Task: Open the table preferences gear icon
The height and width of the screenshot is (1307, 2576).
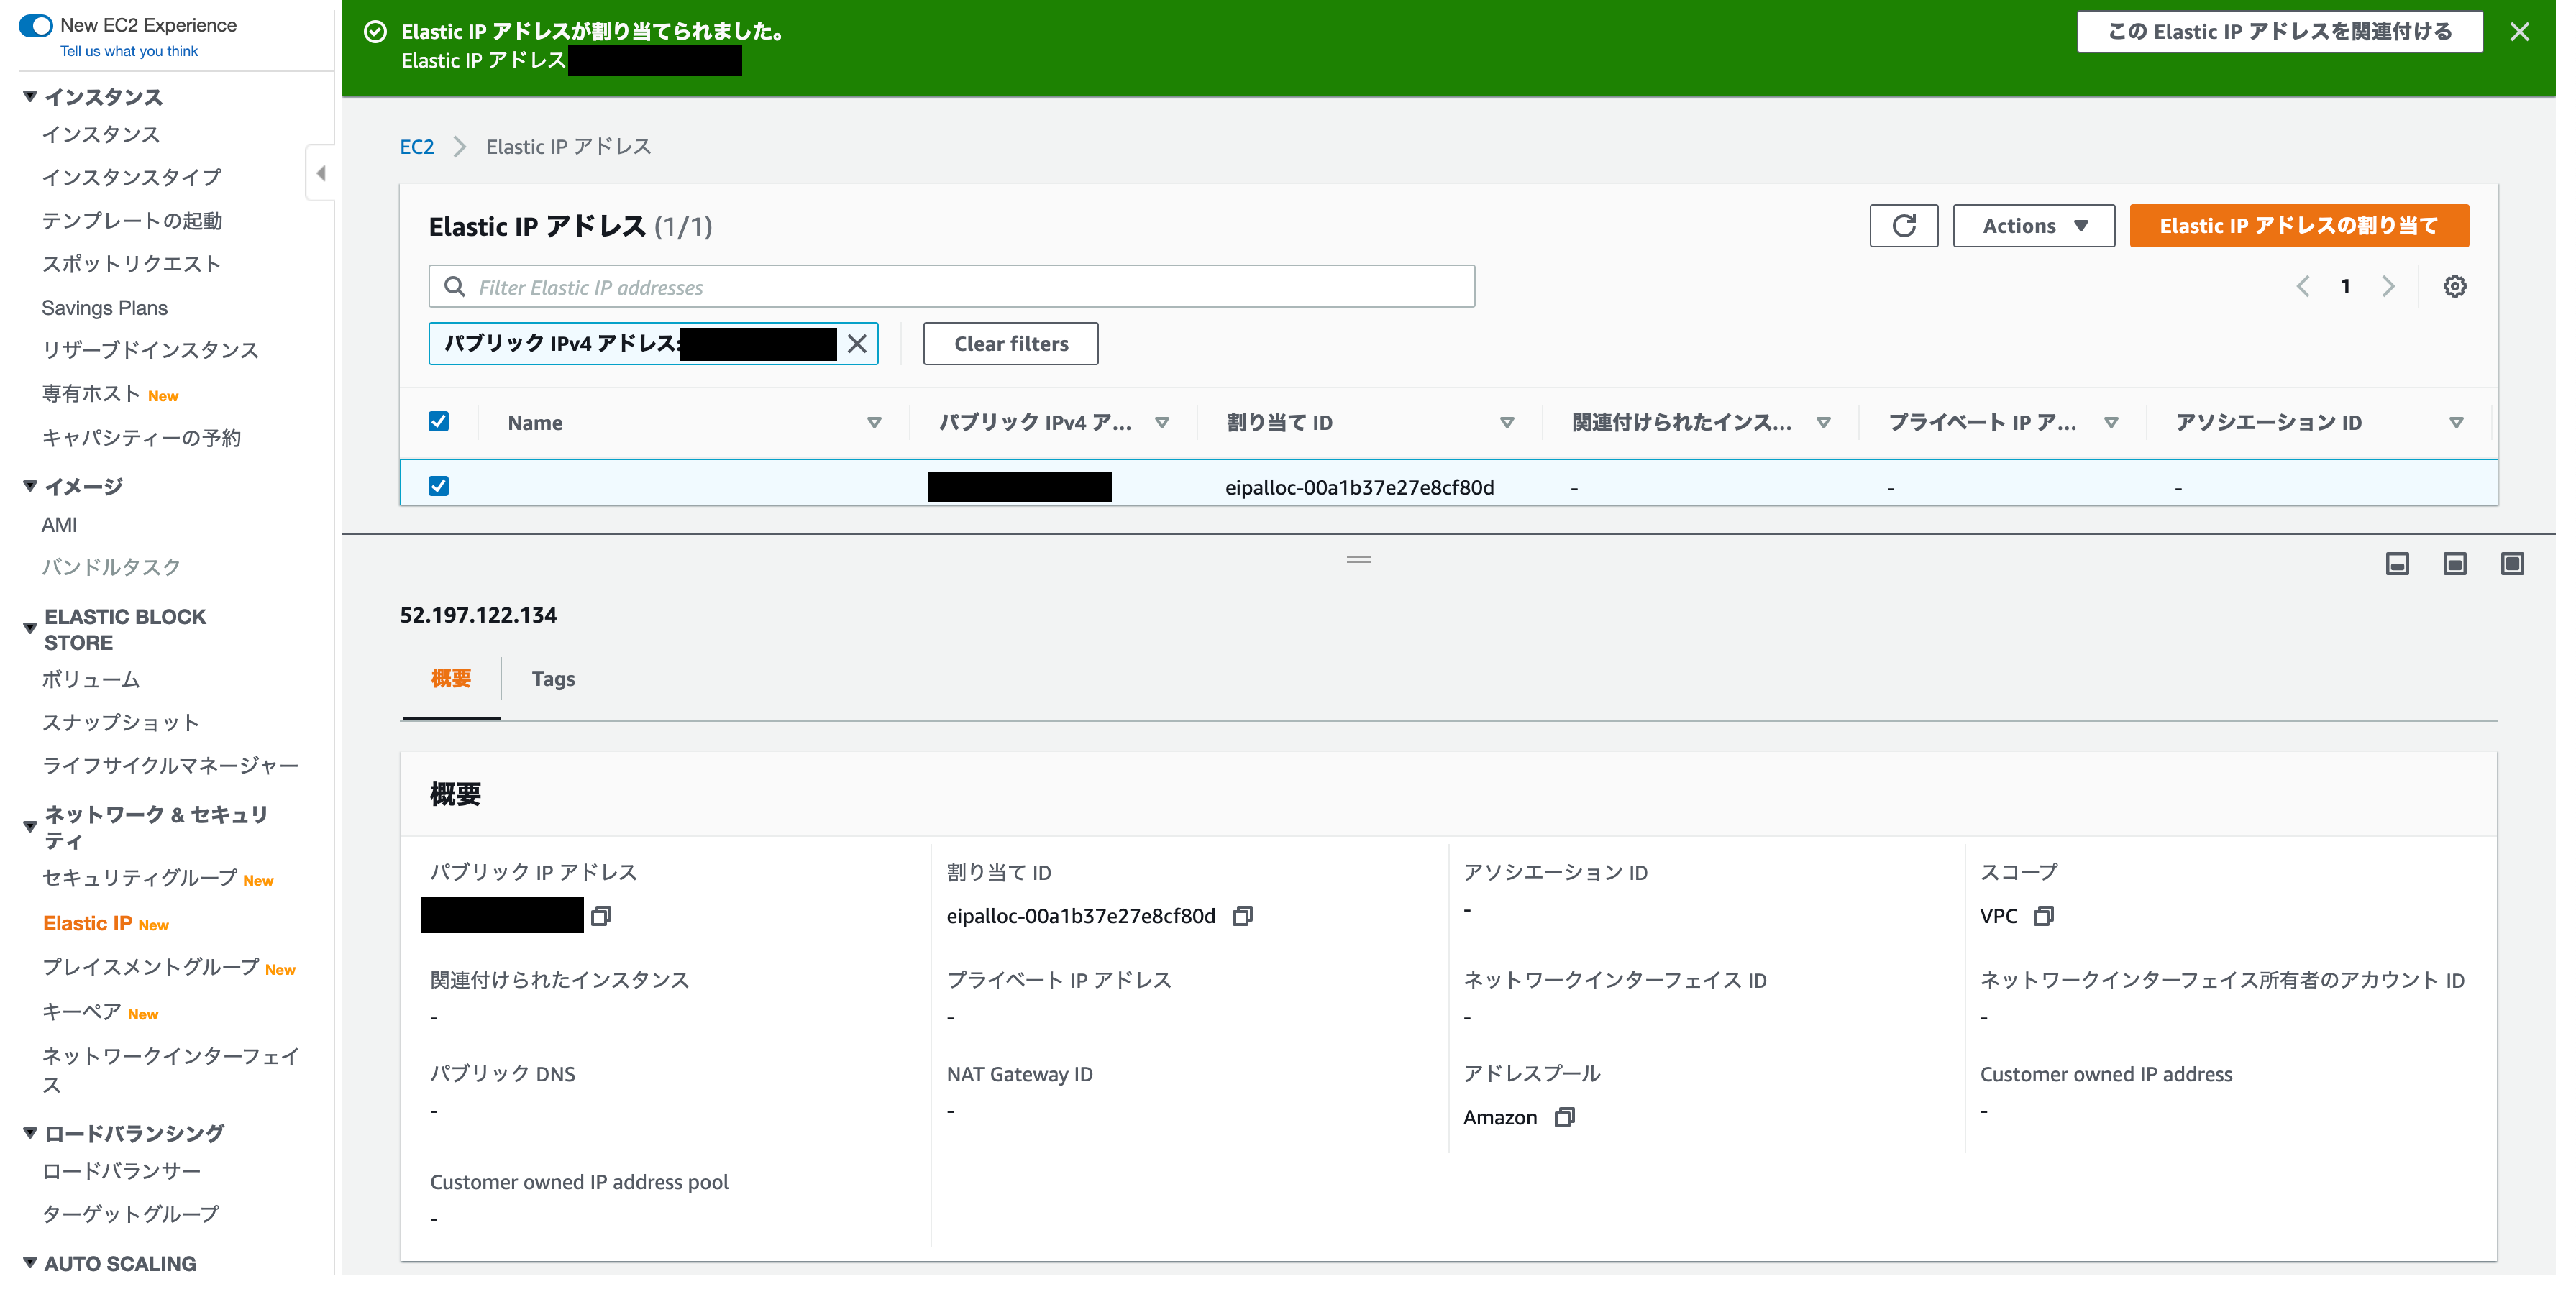Action: pos(2454,287)
